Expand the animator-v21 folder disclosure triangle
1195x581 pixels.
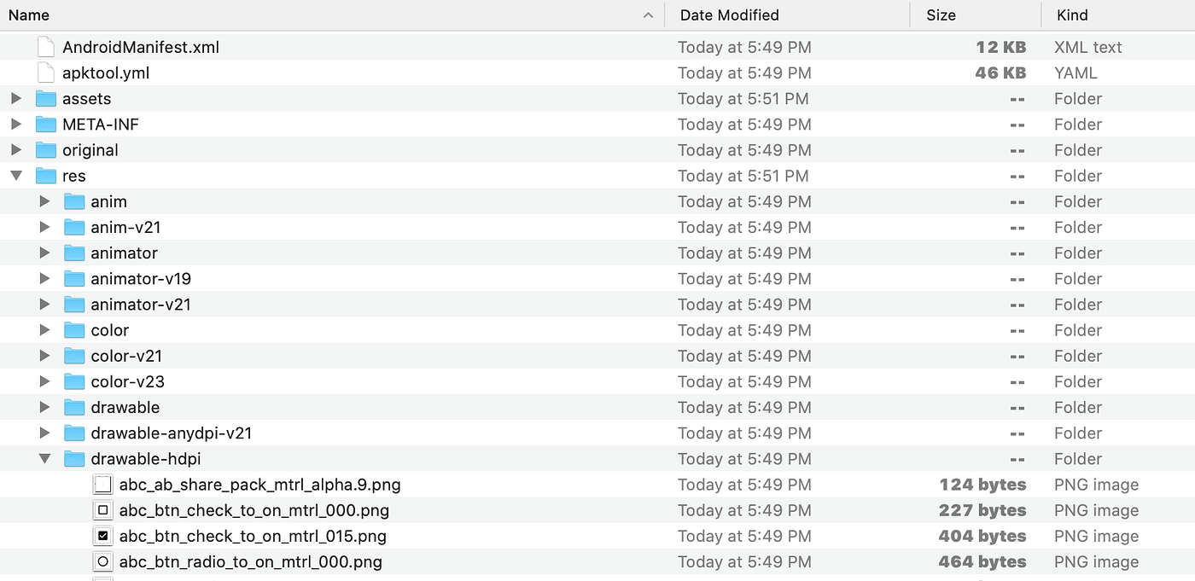(x=45, y=304)
